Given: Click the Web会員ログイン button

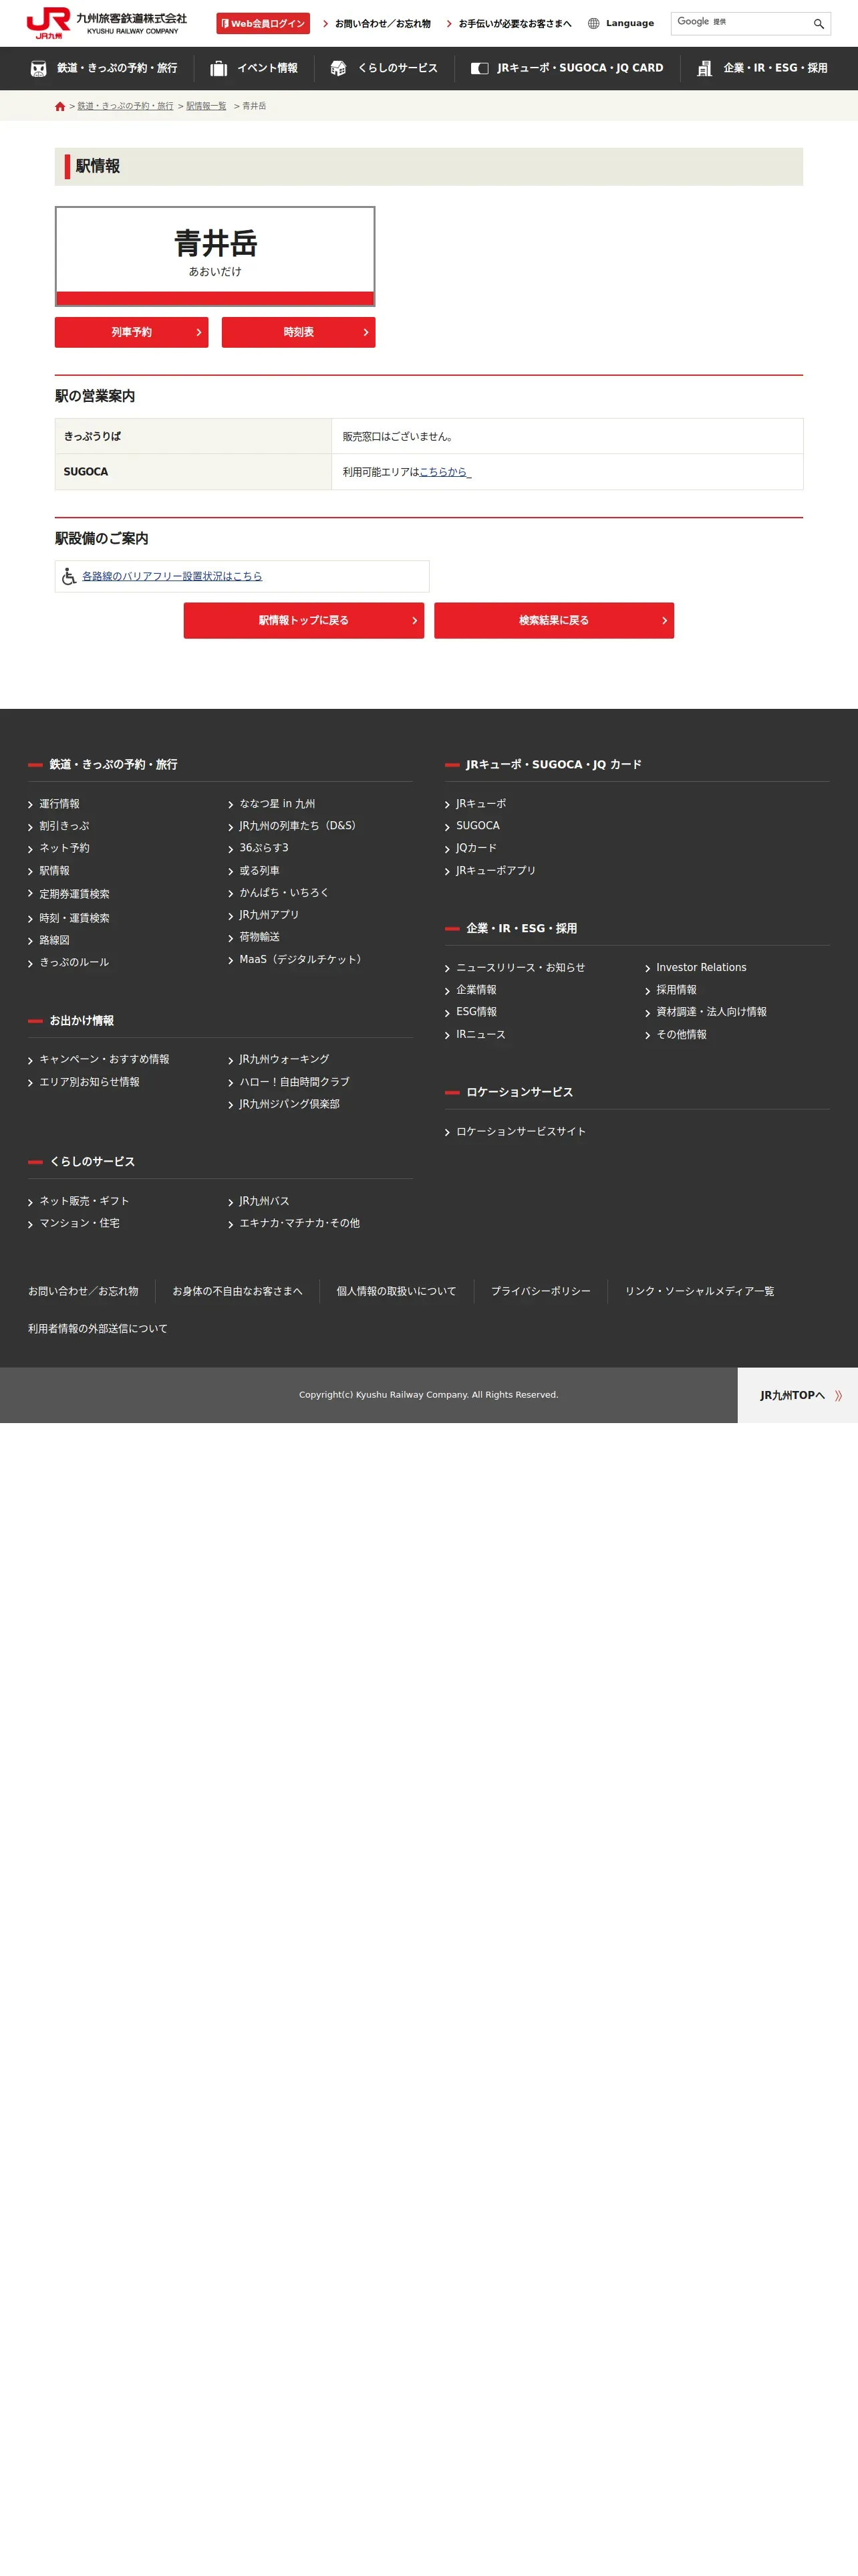Looking at the screenshot, I should point(263,24).
